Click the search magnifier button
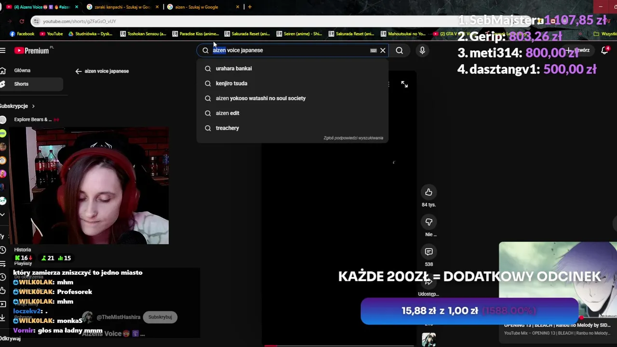This screenshot has height=347, width=617. point(399,50)
